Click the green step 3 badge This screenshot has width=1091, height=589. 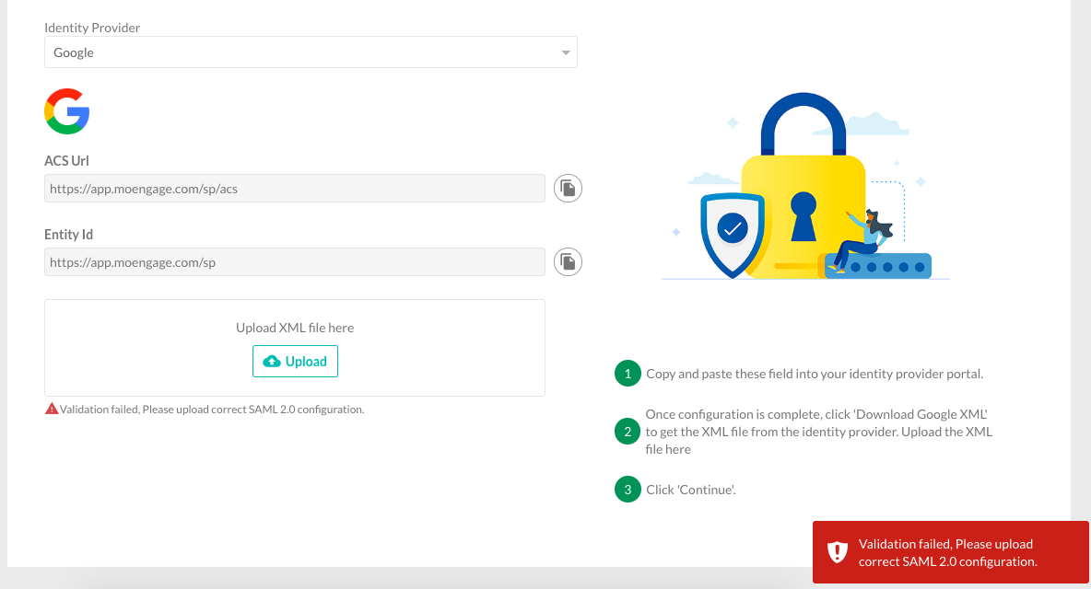tap(628, 490)
